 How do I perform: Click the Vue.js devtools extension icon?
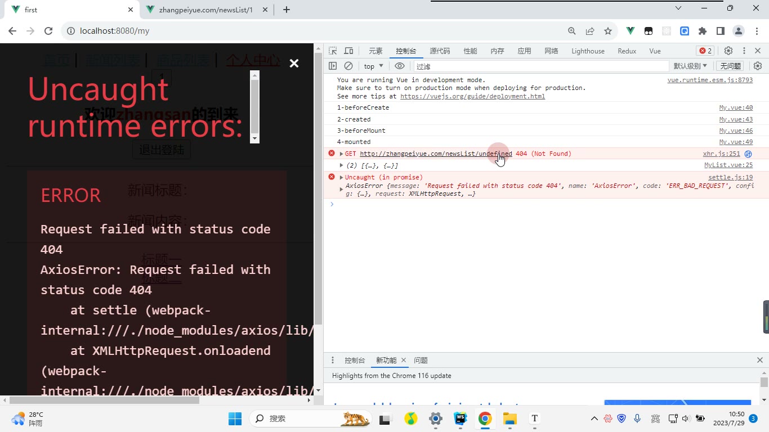click(631, 31)
